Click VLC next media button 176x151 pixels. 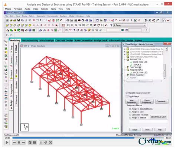coord(23,142)
